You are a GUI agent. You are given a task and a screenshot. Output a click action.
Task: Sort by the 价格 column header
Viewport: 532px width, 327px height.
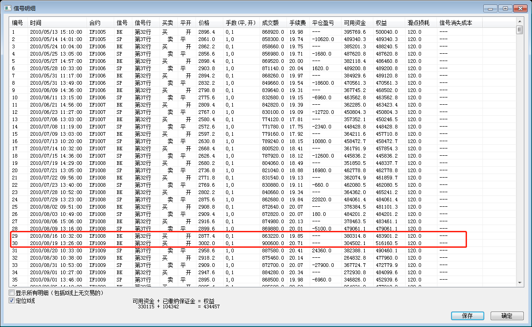coord(204,23)
